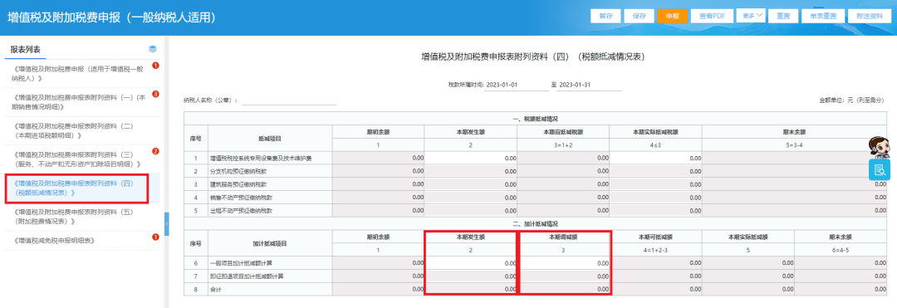The image size is (897, 308).
Task: Open 附送资料
Action: [869, 16]
